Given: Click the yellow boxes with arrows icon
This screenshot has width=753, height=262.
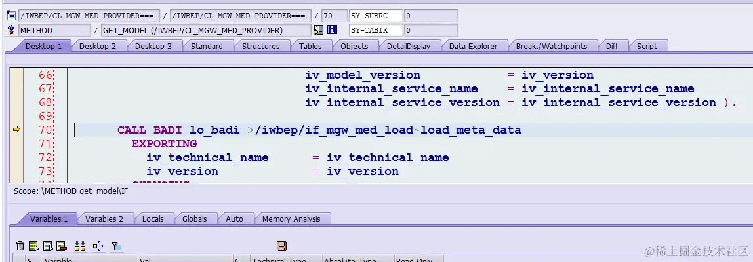Looking at the screenshot, I should [x=80, y=246].
